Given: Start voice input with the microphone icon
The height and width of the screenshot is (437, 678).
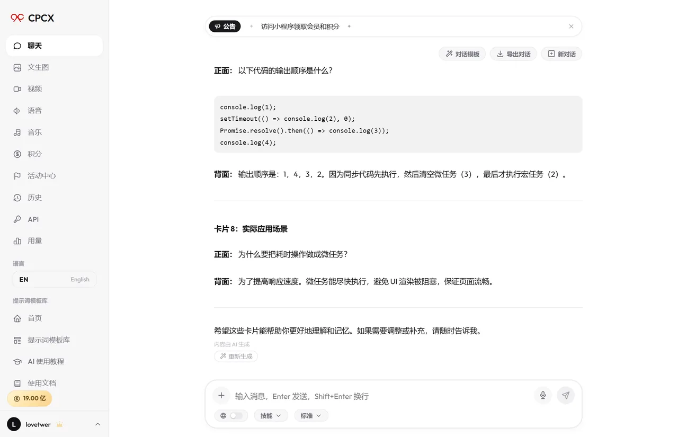Looking at the screenshot, I should pos(543,396).
